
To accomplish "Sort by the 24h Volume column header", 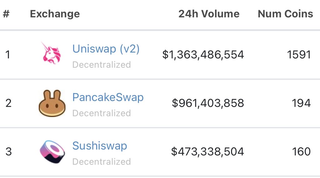I will [209, 14].
